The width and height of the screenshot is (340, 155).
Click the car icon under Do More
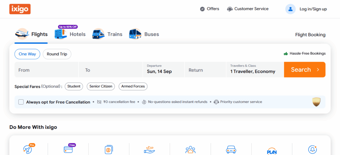pos(231,150)
